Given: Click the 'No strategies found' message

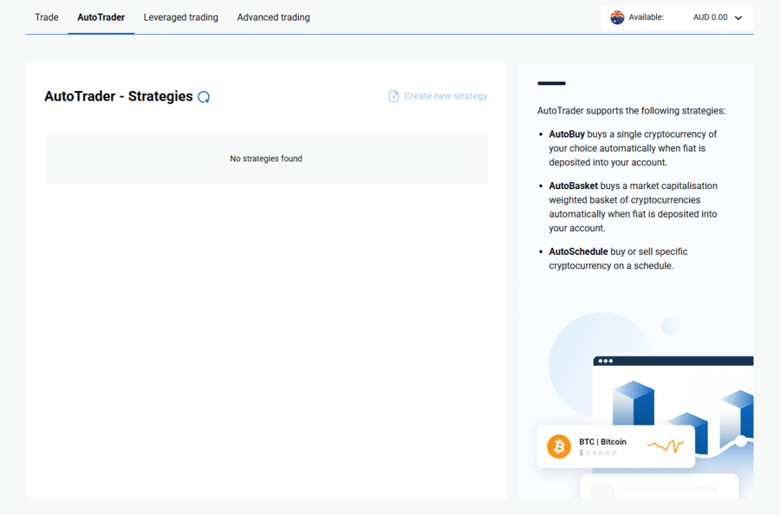Looking at the screenshot, I should coord(266,159).
